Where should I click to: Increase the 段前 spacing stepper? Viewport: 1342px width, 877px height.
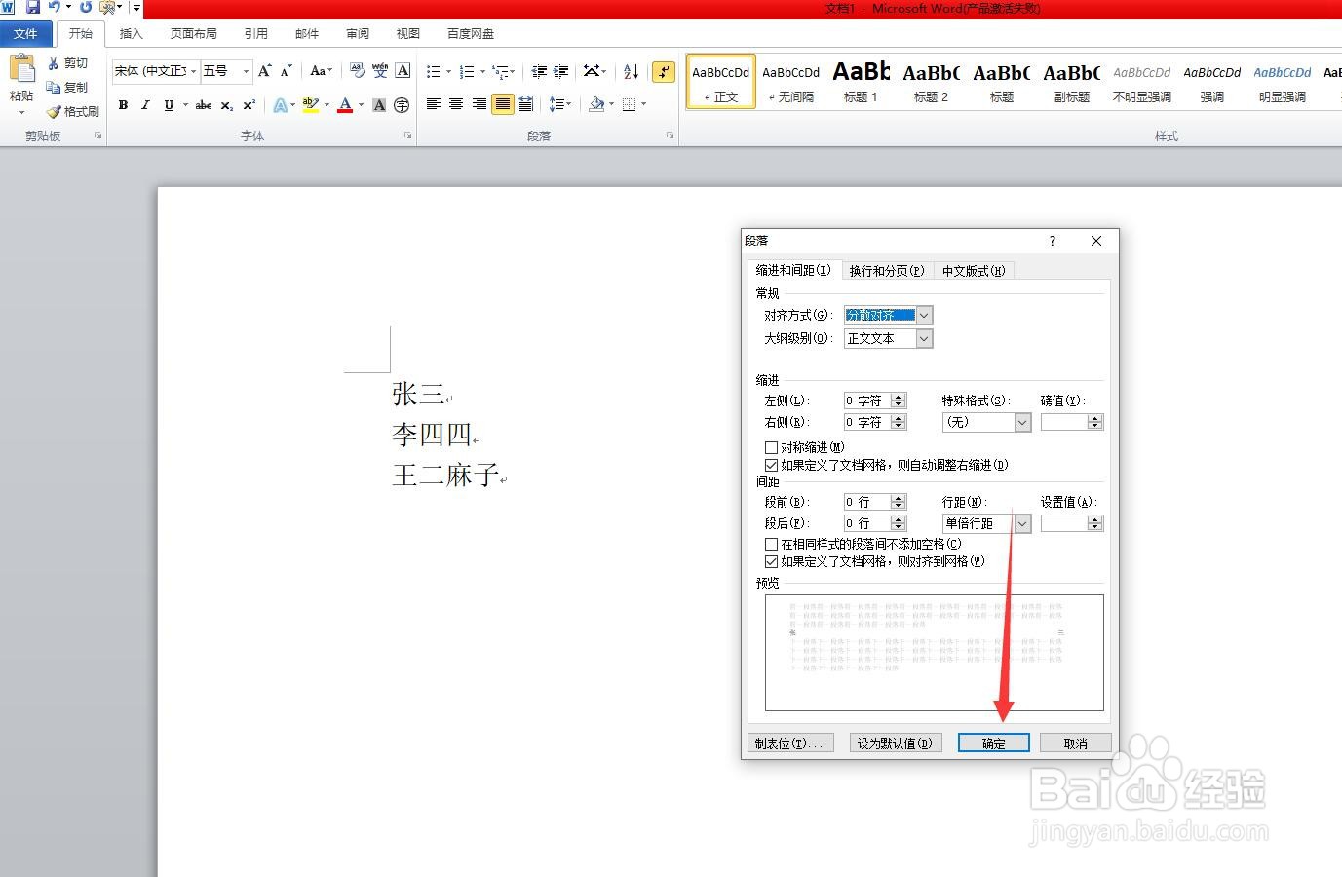coord(899,497)
